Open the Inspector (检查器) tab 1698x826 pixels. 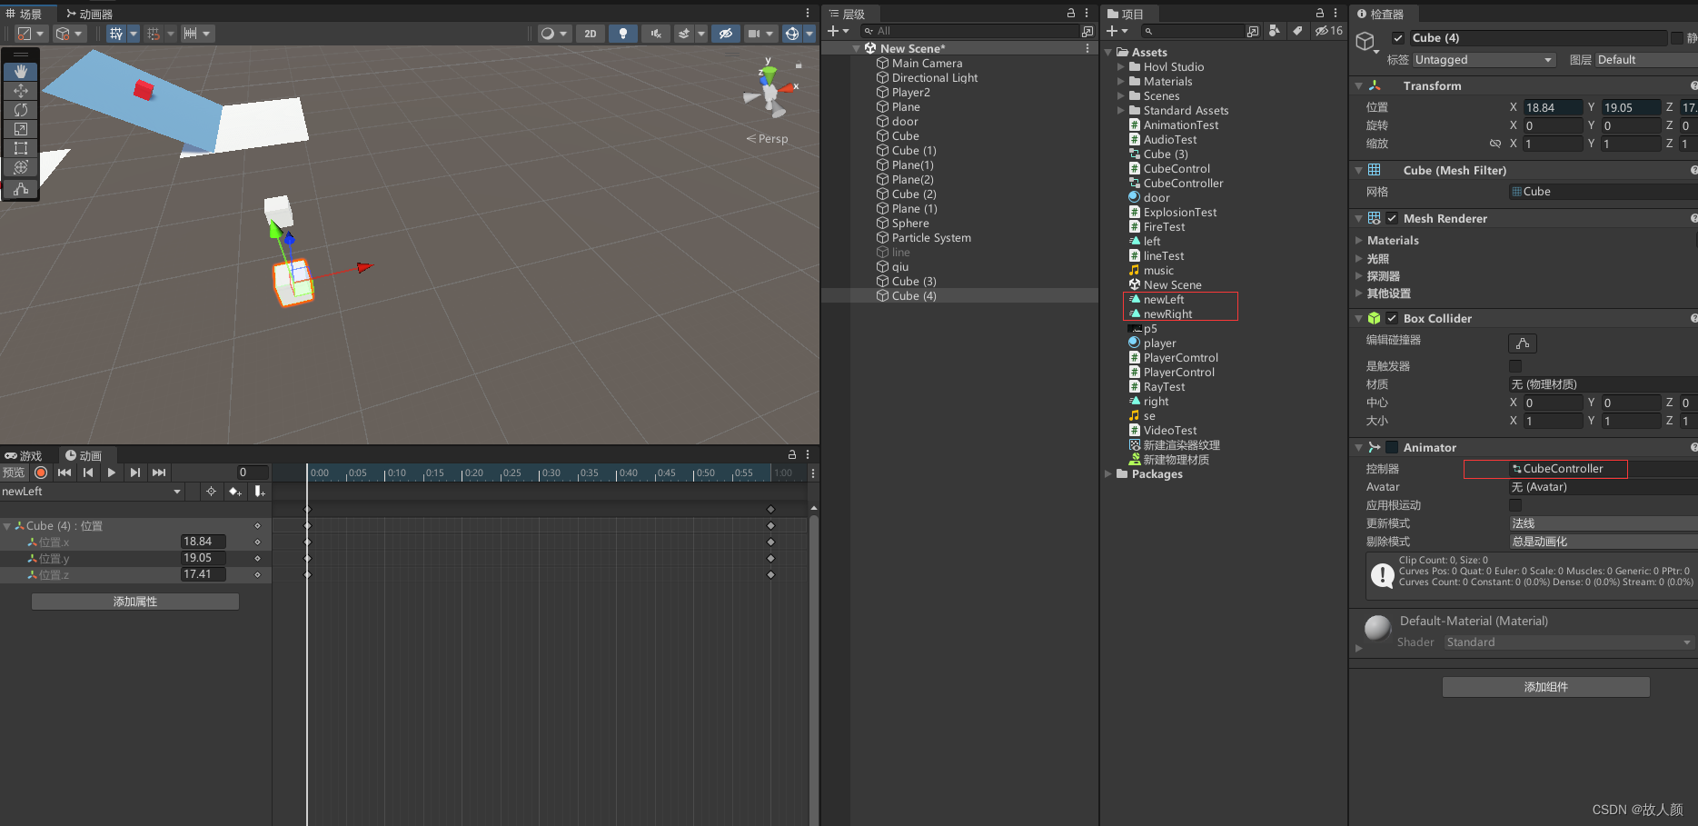pos(1380,14)
